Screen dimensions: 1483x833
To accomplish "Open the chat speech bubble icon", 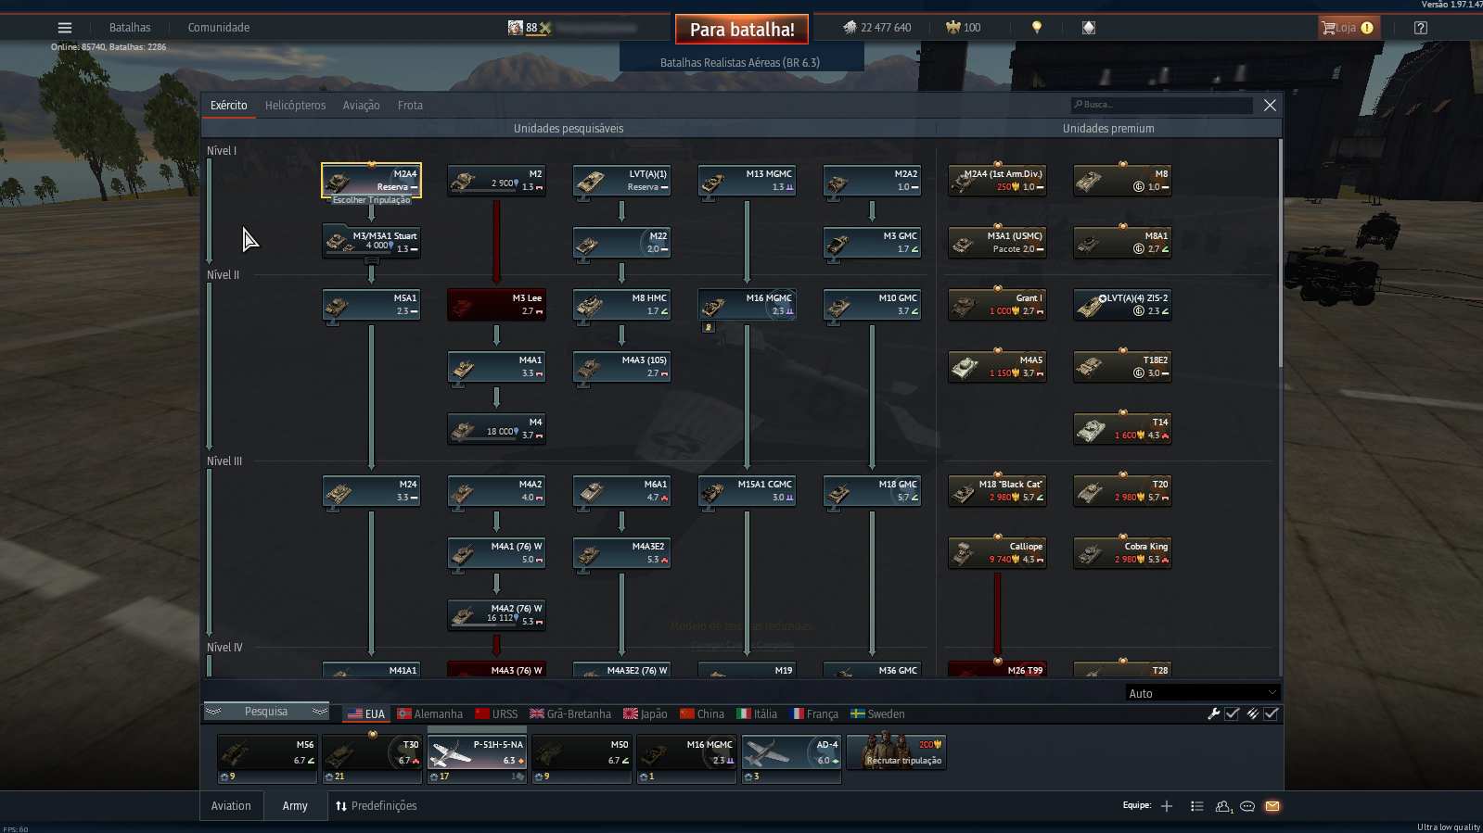I will pos(1247,806).
